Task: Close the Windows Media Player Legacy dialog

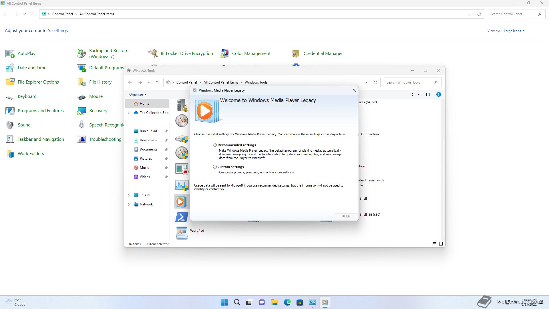Action: [354, 90]
